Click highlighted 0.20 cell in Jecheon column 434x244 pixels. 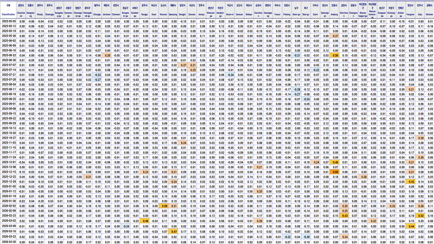click(107, 55)
